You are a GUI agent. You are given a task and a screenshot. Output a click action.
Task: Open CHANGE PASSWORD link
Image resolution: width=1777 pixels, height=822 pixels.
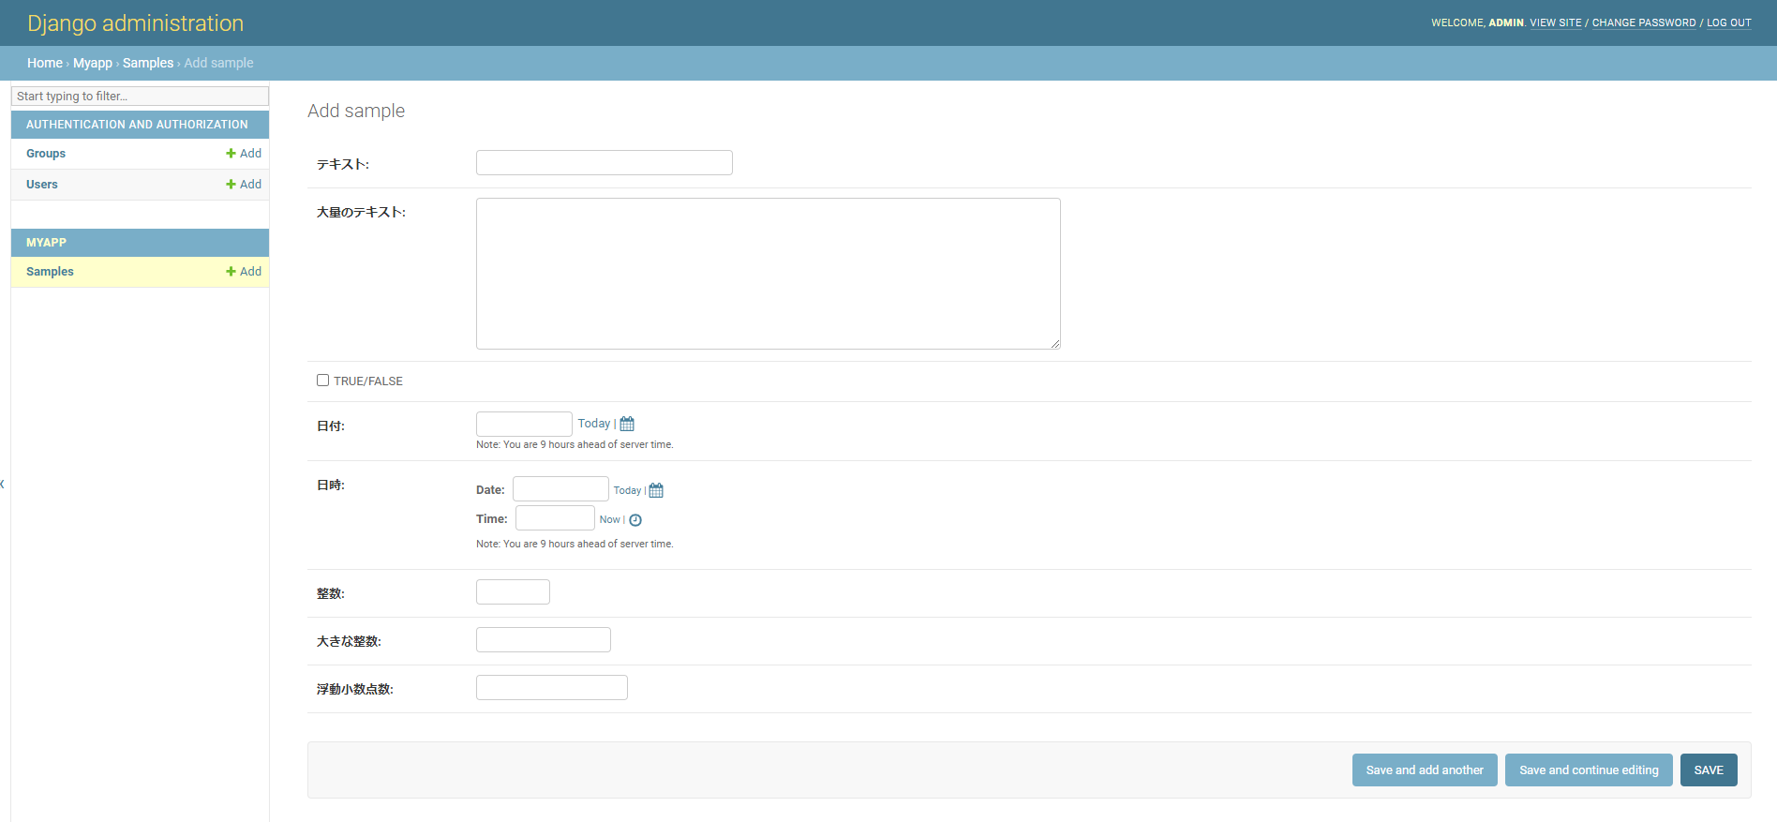click(1643, 22)
